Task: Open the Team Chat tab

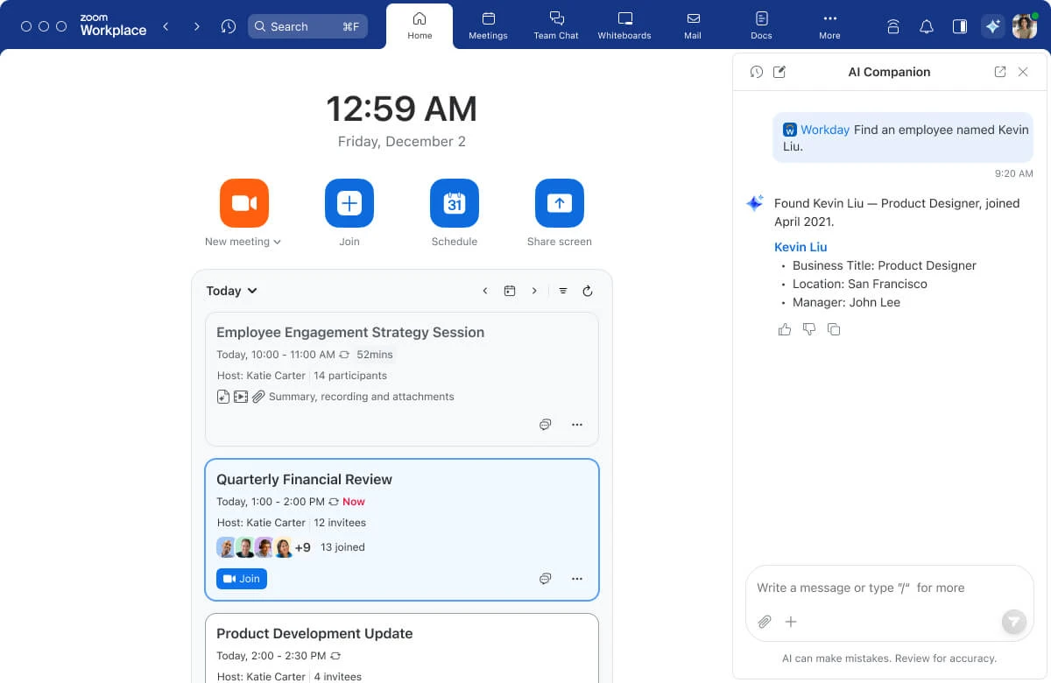Action: [556, 26]
